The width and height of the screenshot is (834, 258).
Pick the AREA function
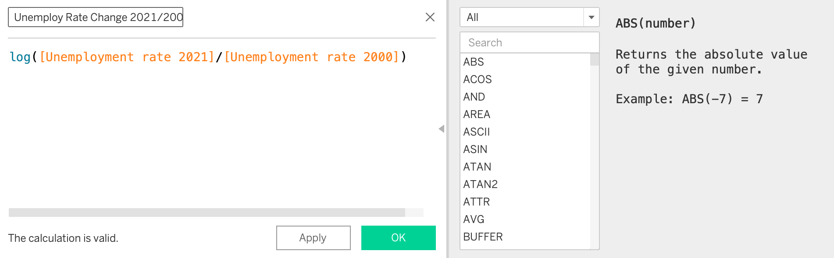(477, 114)
